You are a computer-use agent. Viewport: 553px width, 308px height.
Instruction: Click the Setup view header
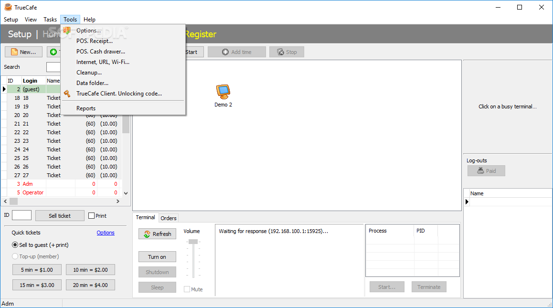(20, 34)
